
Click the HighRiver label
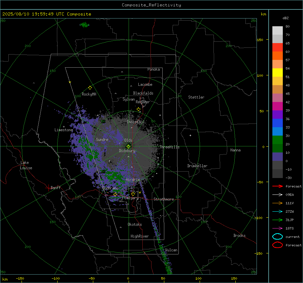140,236
